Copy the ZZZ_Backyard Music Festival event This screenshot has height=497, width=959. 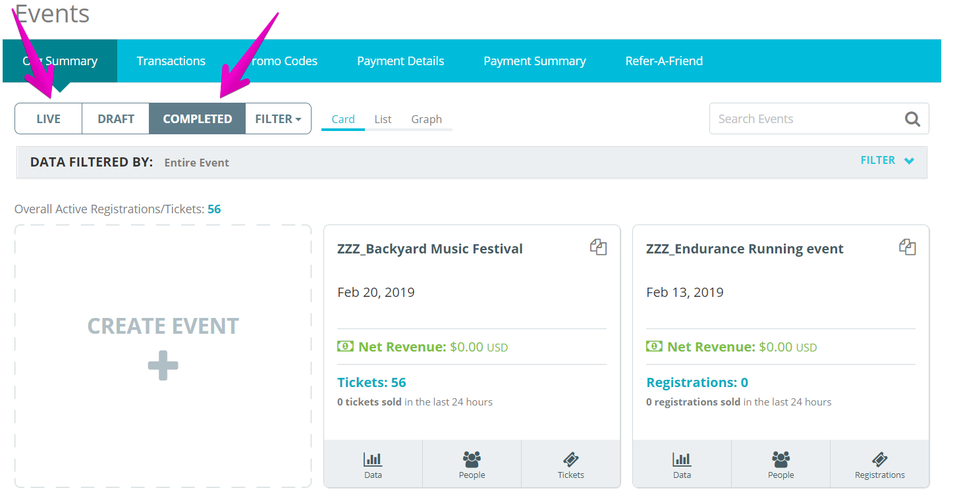pyautogui.click(x=598, y=248)
